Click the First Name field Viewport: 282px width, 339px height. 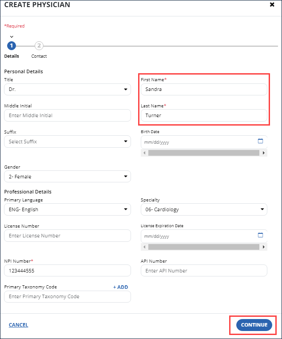[204, 89]
